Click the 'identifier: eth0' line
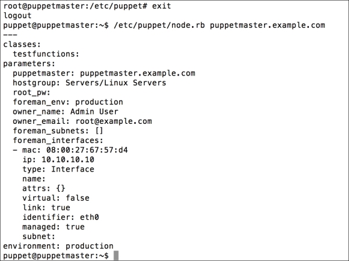Screen dimensions: 349x261 click(x=60, y=217)
